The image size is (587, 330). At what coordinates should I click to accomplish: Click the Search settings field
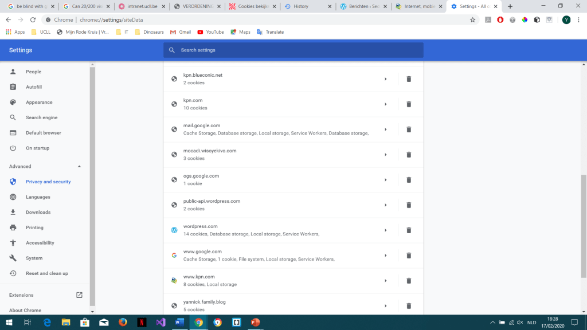(293, 50)
